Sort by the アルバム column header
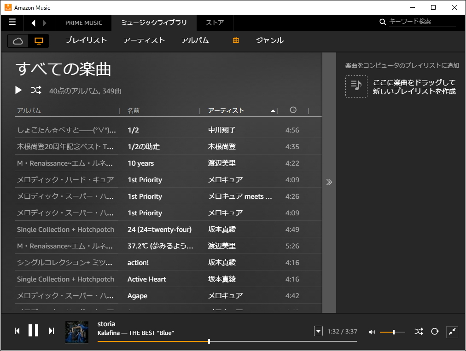Screen dimensions: 466x351 click(29, 110)
